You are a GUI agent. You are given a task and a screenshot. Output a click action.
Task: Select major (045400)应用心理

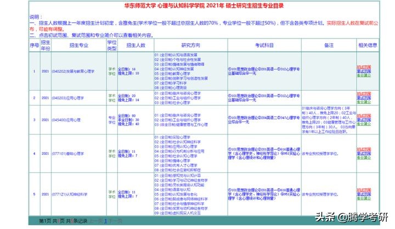(66, 120)
